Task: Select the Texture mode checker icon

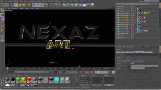Action: pos(2,19)
